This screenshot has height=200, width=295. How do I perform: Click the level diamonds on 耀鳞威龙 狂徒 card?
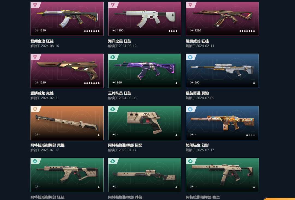coord(247,31)
